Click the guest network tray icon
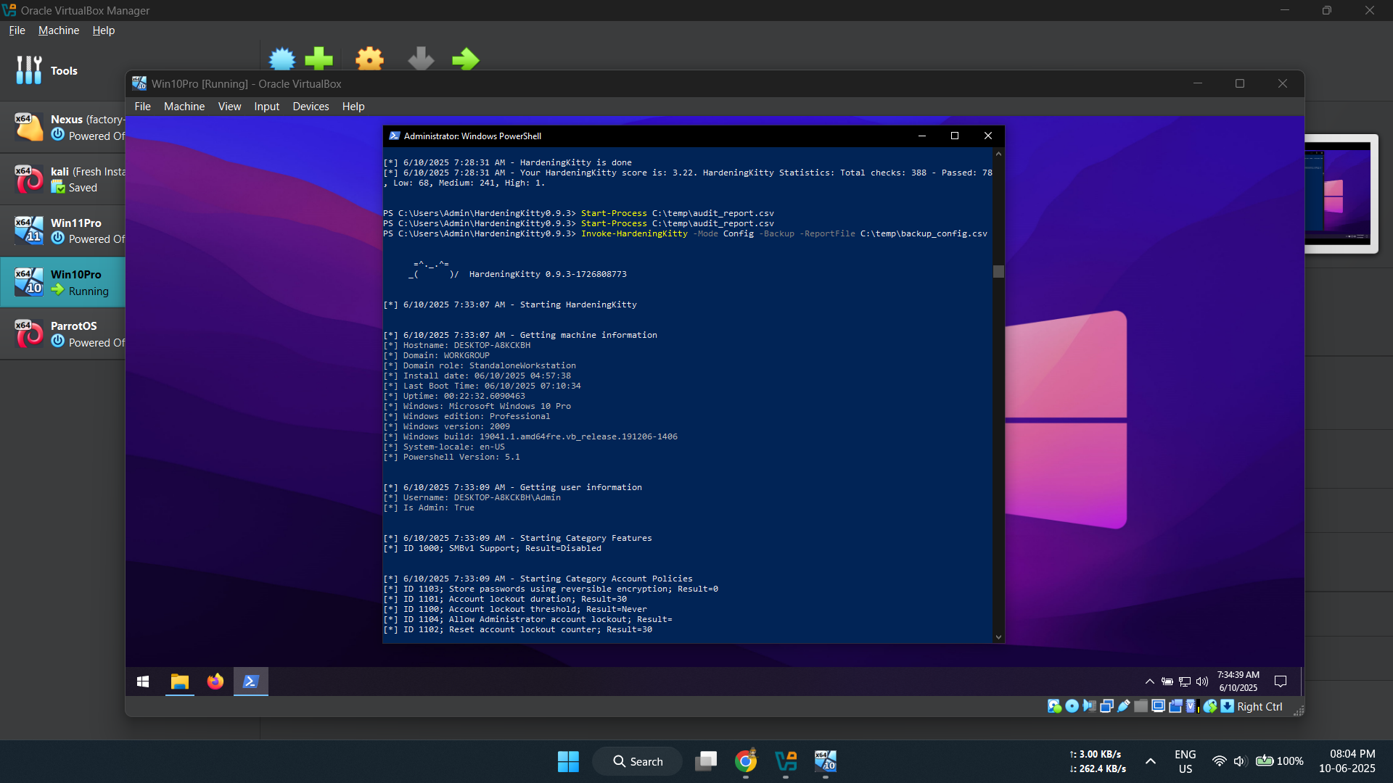1393x783 pixels. [x=1185, y=681]
